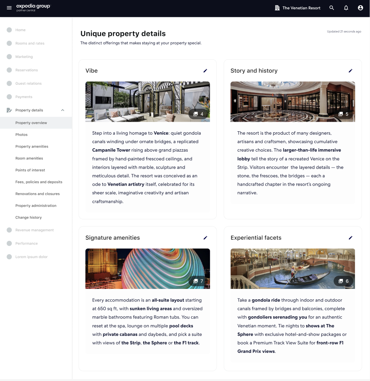Click the Story and history card title
The width and height of the screenshot is (370, 381).
tap(254, 71)
